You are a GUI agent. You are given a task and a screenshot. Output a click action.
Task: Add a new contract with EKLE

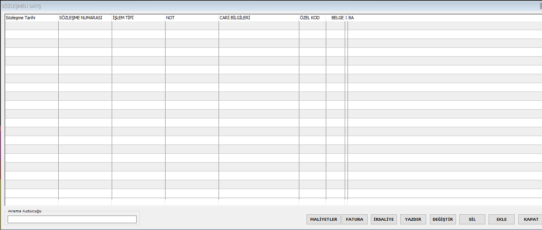[x=501, y=219]
